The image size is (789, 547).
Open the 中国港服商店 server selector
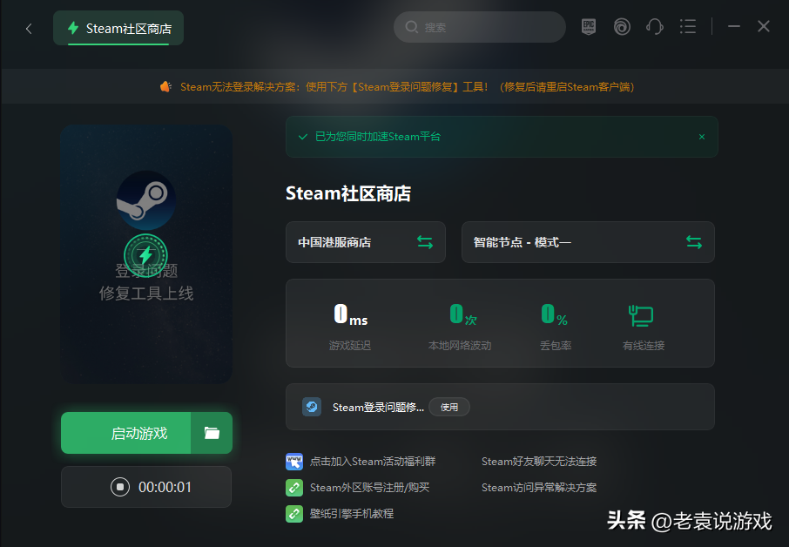357,242
